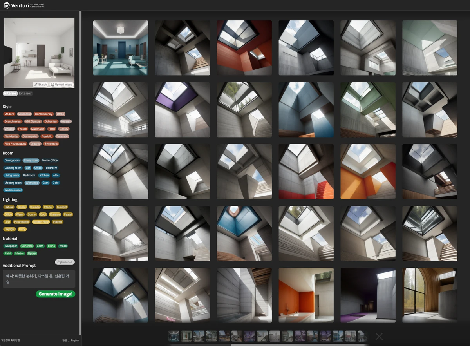Select the Korean style tag
Screen dimensions: 470x346
[66, 121]
